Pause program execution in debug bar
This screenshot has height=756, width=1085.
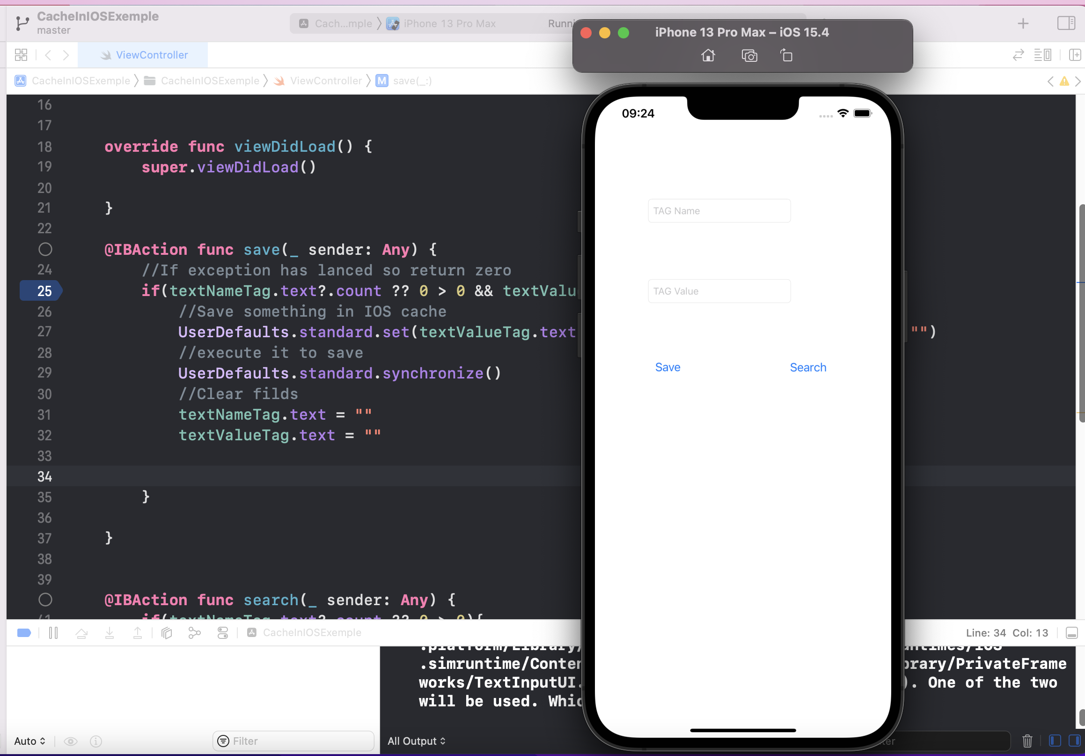[53, 633]
